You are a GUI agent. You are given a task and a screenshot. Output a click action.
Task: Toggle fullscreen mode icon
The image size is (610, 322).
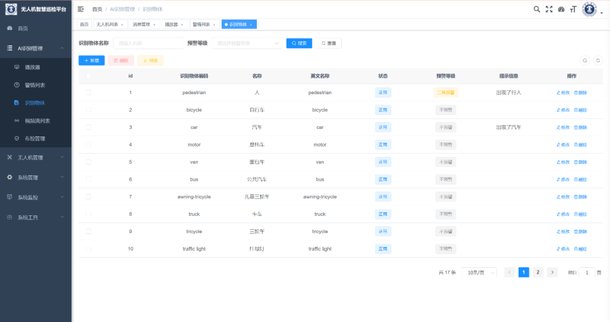click(549, 9)
